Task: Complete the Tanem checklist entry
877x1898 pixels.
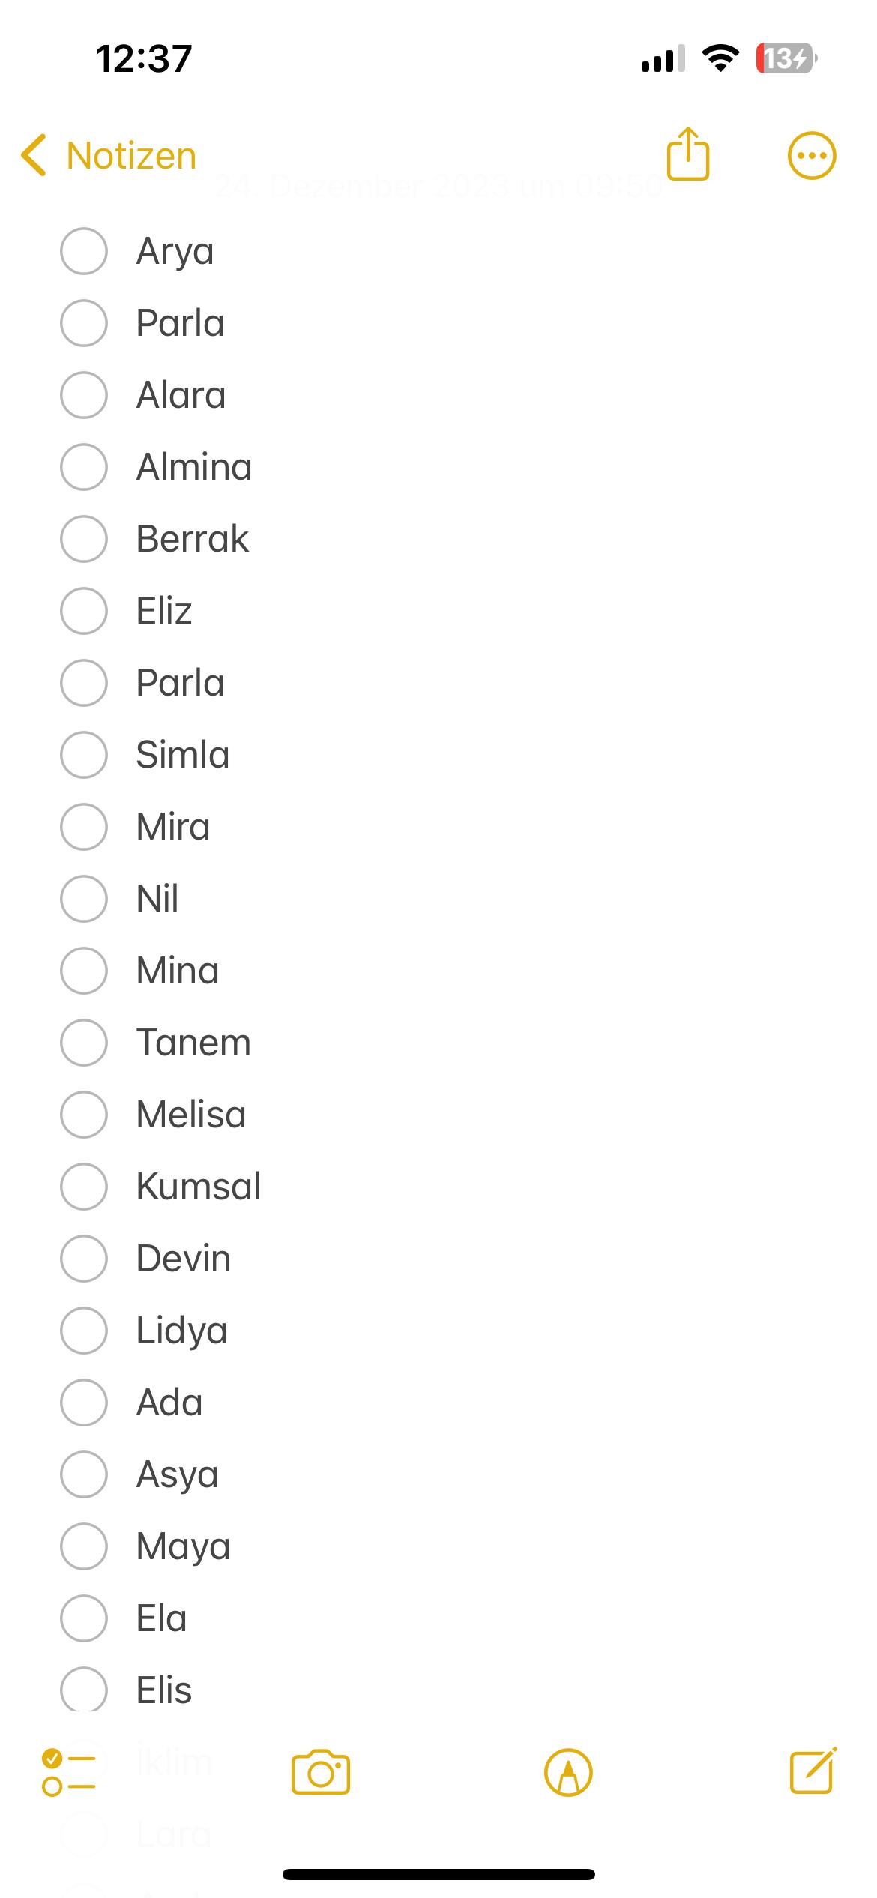Action: click(83, 1043)
